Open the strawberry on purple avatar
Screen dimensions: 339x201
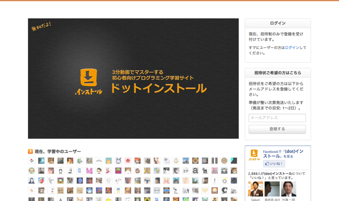pyautogui.click(x=118, y=171)
